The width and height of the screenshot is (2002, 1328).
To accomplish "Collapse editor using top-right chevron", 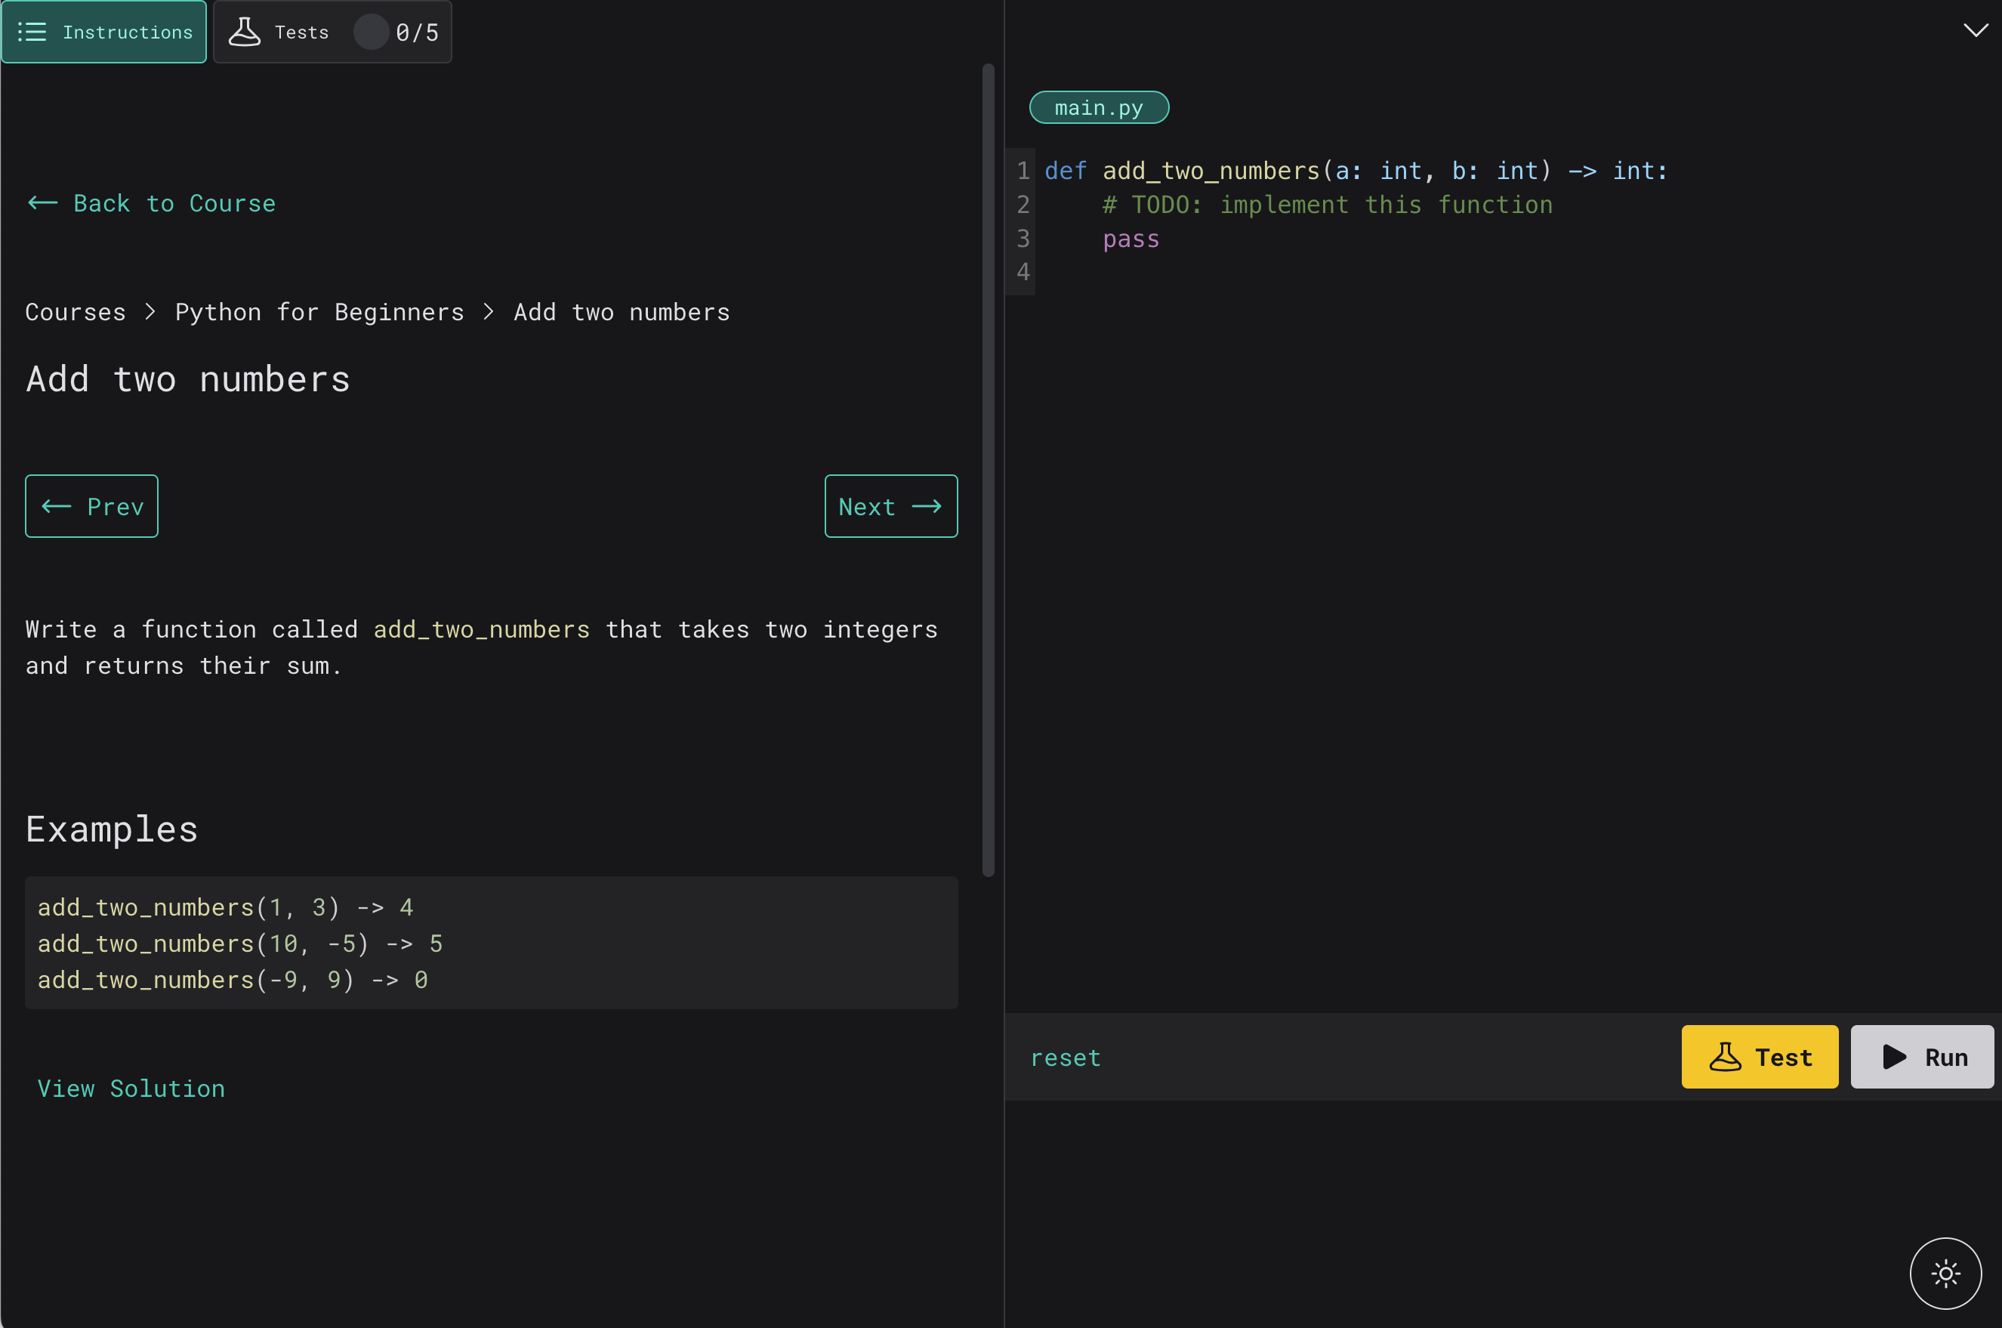I will click(x=1975, y=30).
